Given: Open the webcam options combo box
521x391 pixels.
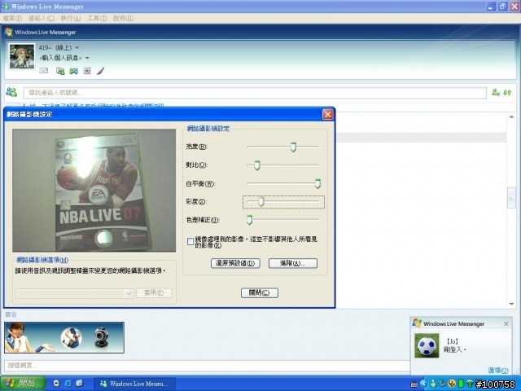Looking at the screenshot, I should point(74,293).
